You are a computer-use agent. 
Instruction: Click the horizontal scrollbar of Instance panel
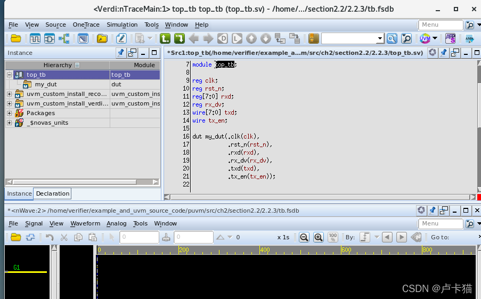[x=80, y=182]
